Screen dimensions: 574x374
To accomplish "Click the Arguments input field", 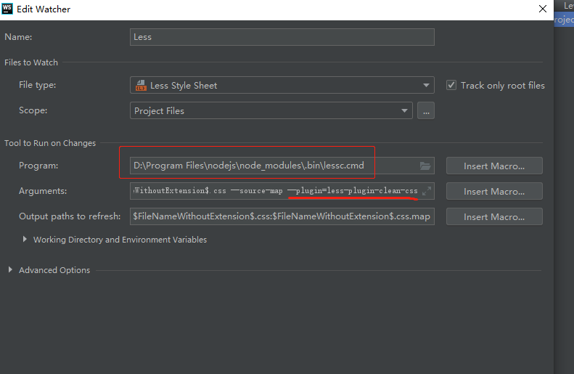I will tap(274, 192).
